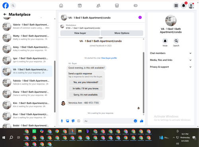
Task: Open Valerie's apartment conversation
Action: coord(27,26)
